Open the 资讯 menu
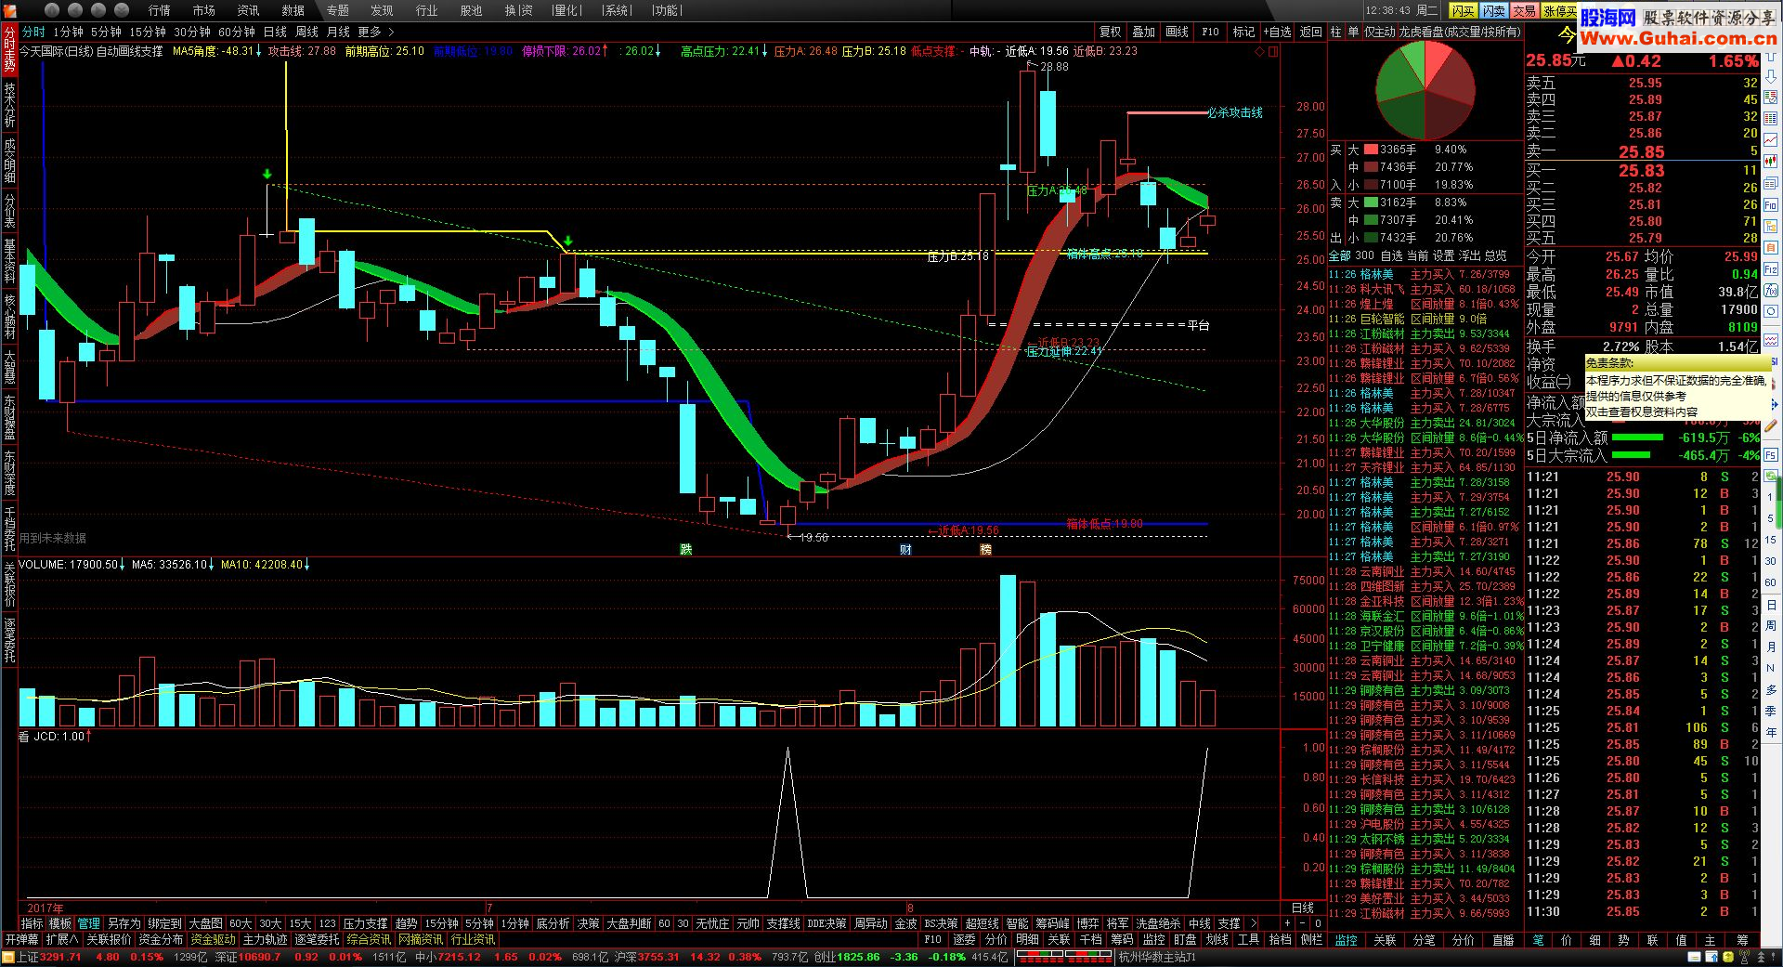The height and width of the screenshot is (967, 1783). point(248,10)
